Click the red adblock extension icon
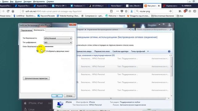Image resolution: width=198 pixels, height=111 pixels. click(x=185, y=11)
